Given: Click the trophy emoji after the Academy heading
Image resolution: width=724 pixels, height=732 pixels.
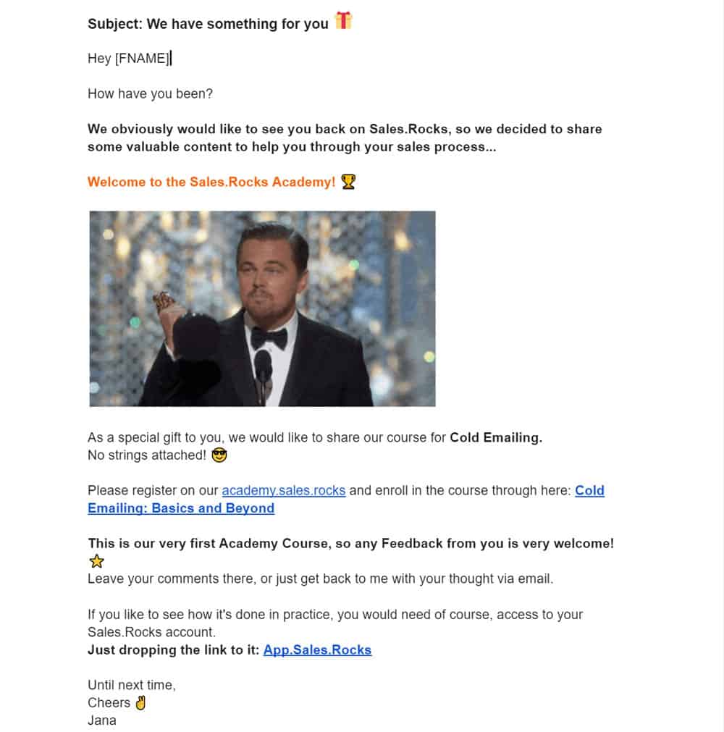Looking at the screenshot, I should point(348,182).
